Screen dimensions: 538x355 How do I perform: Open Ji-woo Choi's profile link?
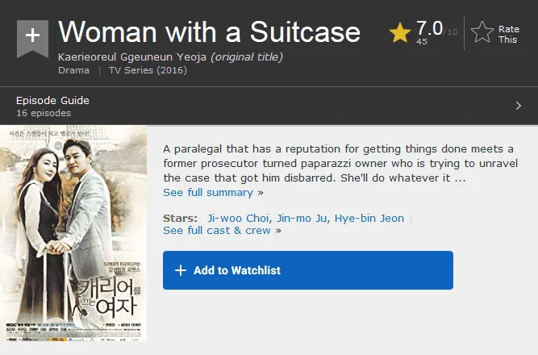(238, 219)
